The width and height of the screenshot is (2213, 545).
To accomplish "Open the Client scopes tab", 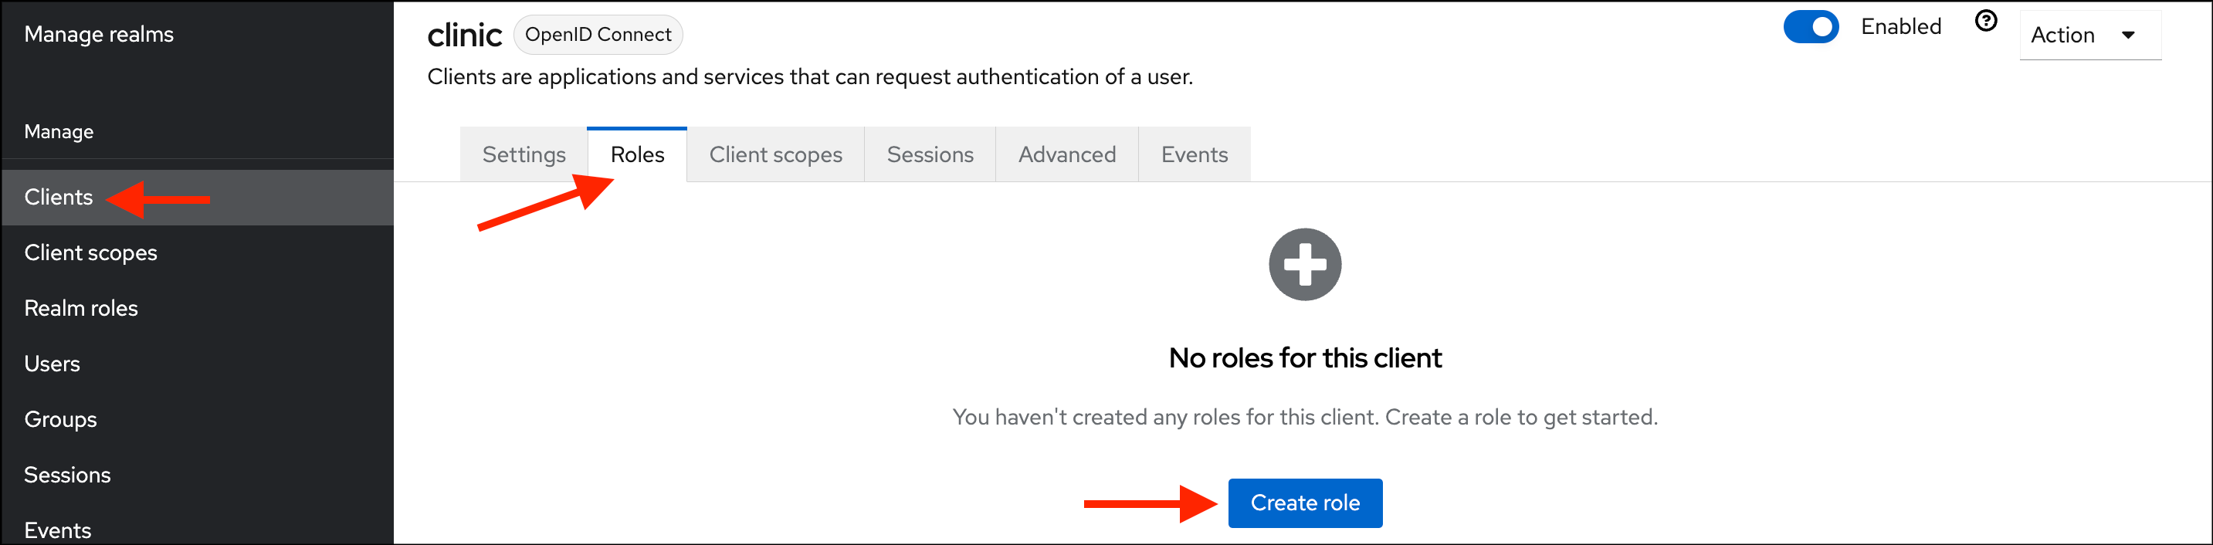I will click(776, 154).
